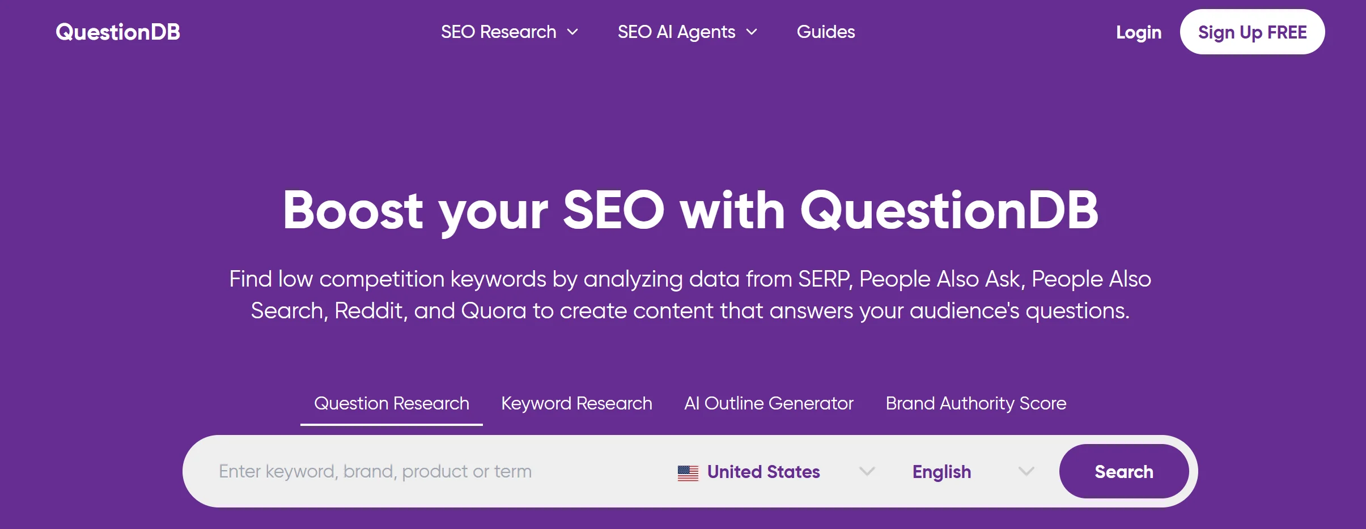Switch to the Keyword Research tab
The width and height of the screenshot is (1366, 529).
[x=576, y=403]
